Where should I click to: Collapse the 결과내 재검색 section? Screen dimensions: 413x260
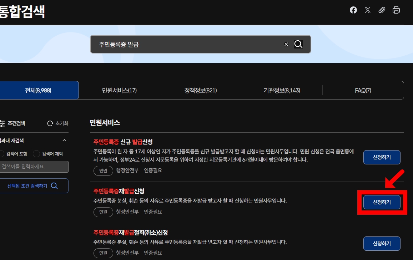click(64, 141)
